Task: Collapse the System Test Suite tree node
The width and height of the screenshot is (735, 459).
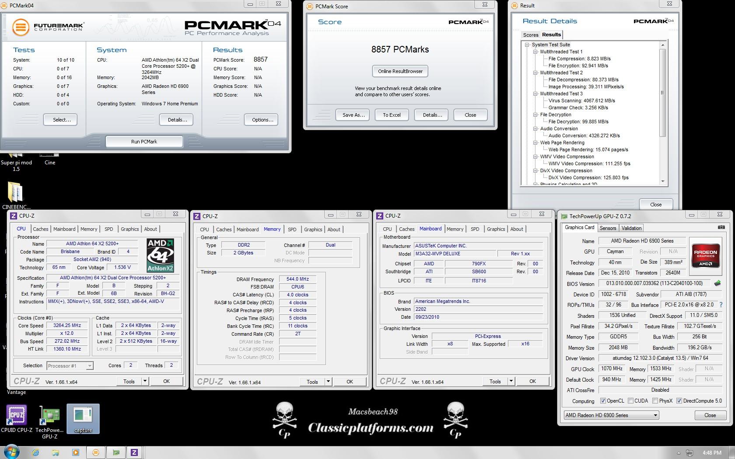Action: pyautogui.click(x=527, y=45)
